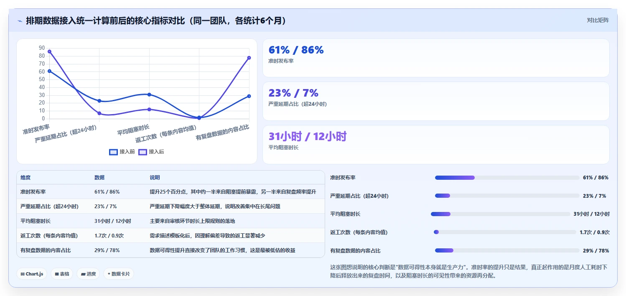This screenshot has height=296, width=626.
Task: Click table cell 有复盘数据的内容占比
Action: coord(46,250)
